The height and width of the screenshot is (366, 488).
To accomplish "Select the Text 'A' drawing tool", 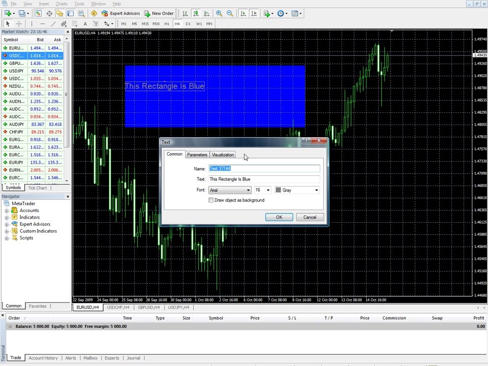I will click(x=85, y=24).
